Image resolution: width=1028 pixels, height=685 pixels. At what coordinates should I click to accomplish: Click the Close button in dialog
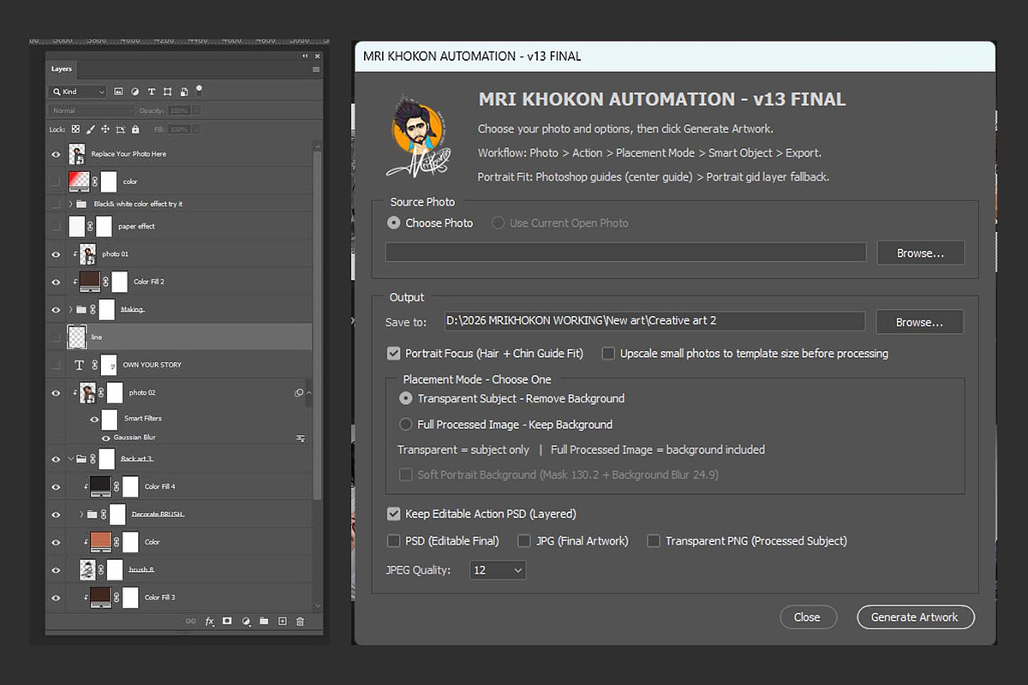(807, 617)
